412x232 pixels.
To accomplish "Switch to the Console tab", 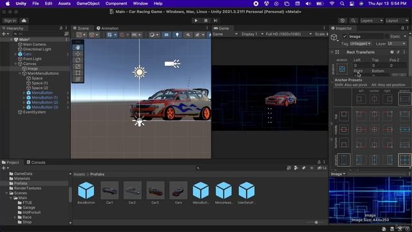I will pyautogui.click(x=36, y=162).
